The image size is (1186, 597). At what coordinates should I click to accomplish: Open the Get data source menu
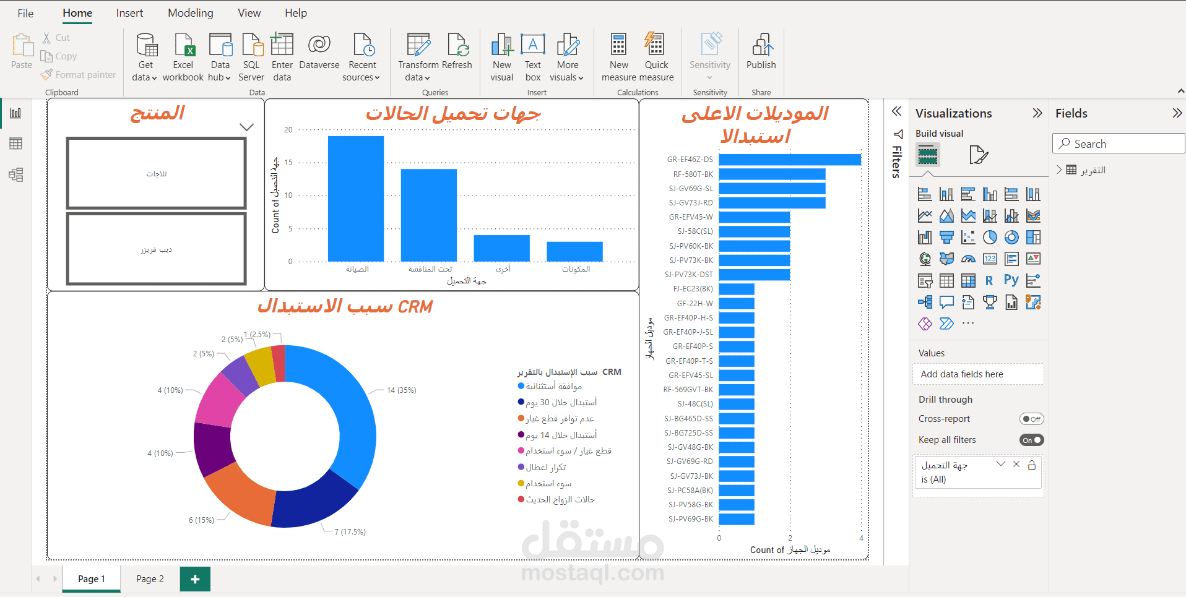145,58
